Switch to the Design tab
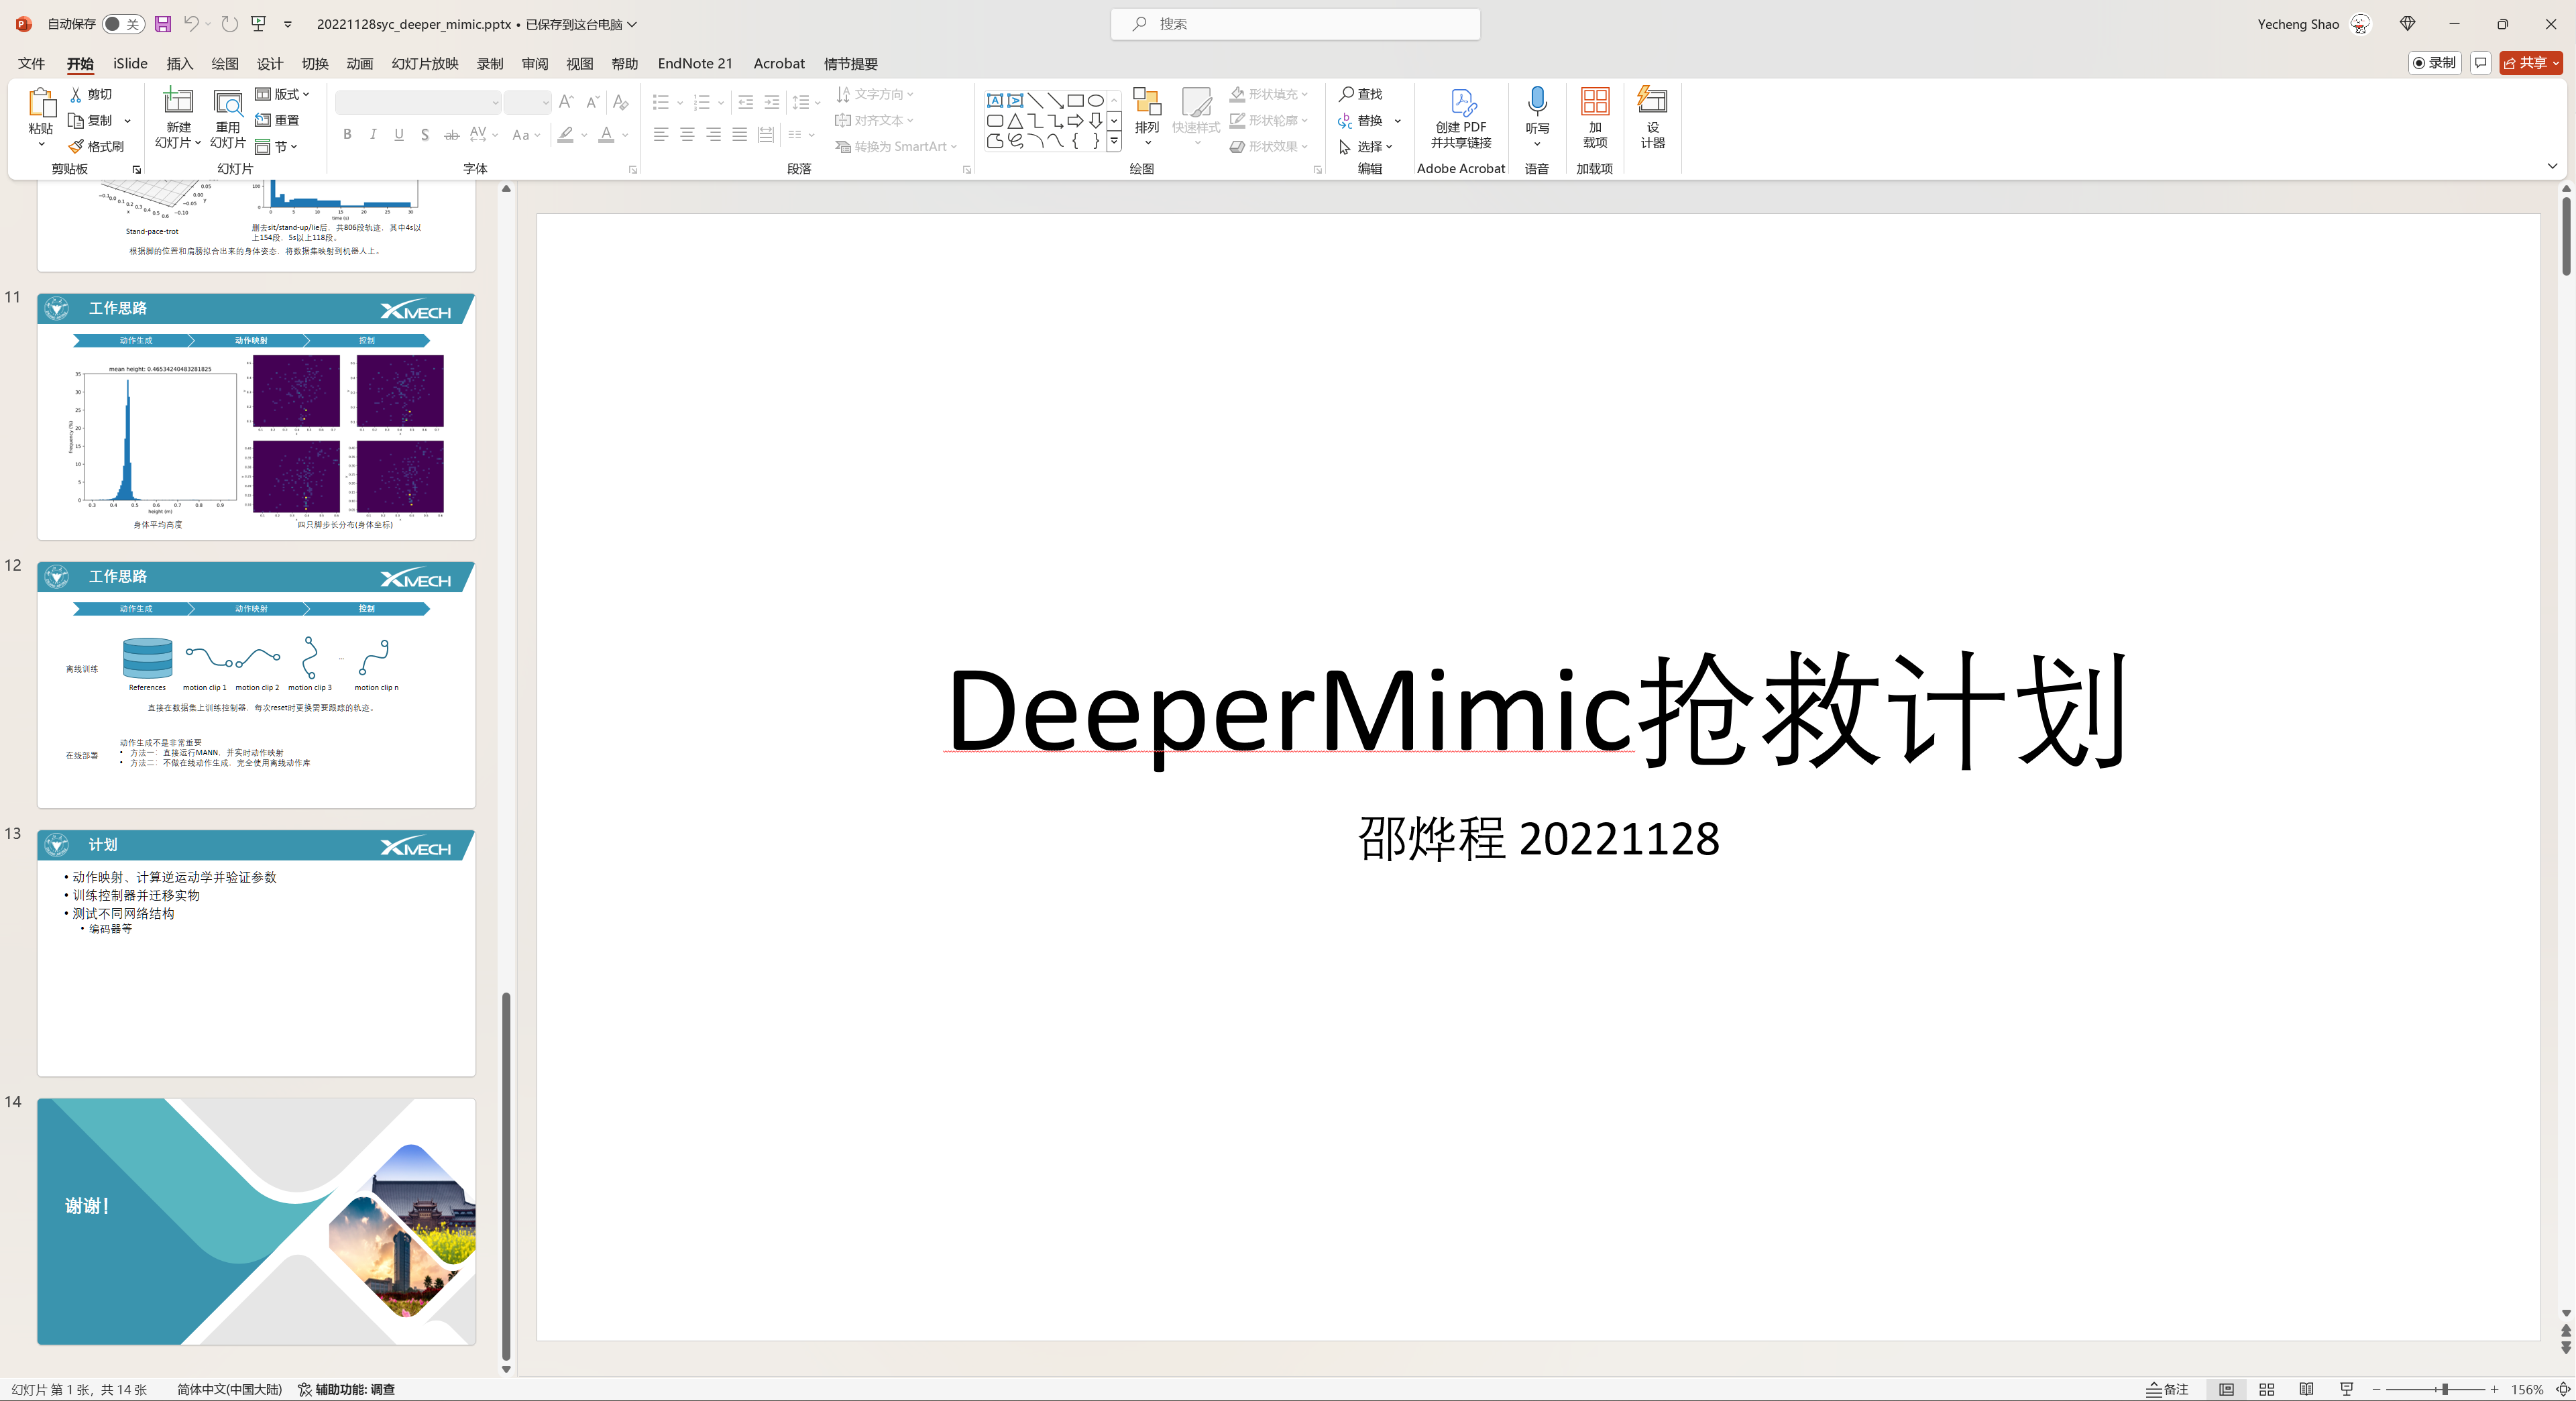 click(270, 63)
